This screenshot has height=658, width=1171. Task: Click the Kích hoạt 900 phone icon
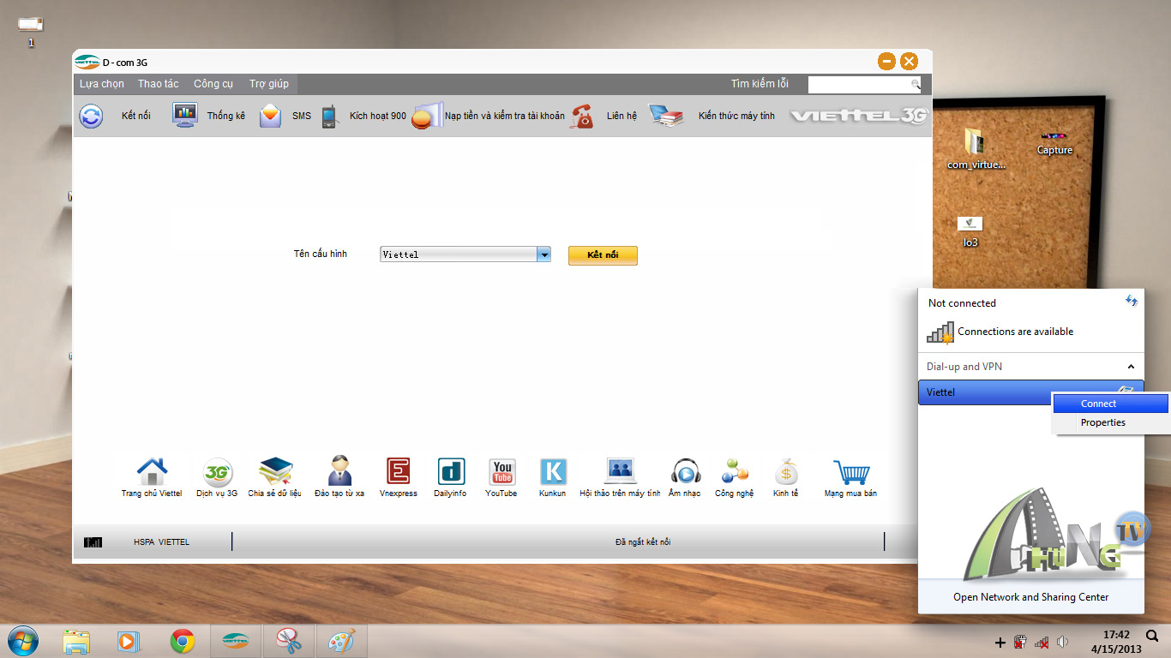[329, 116]
